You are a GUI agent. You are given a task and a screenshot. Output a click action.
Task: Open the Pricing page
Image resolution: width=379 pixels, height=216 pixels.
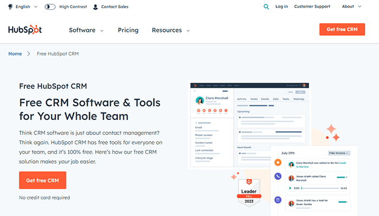[x=128, y=30]
